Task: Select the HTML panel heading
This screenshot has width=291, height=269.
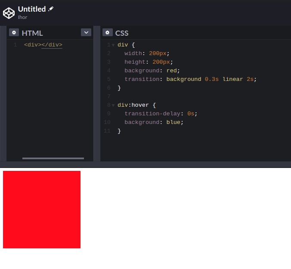Action: (x=32, y=33)
